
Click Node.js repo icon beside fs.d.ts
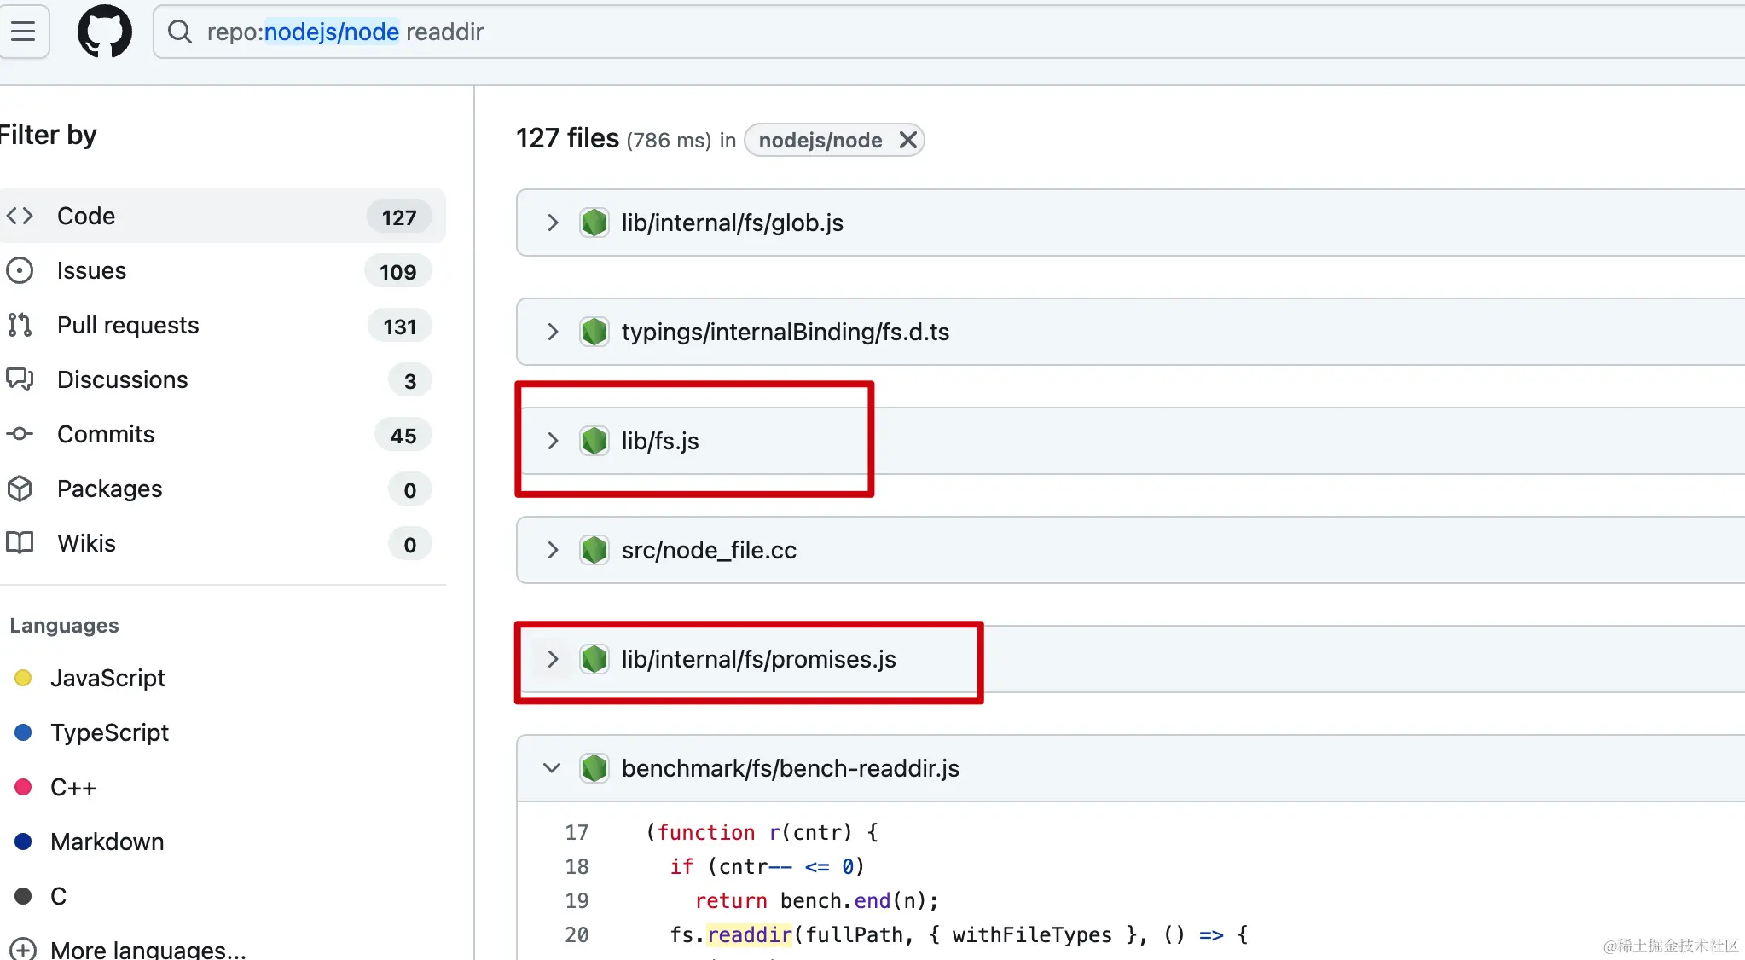594,332
